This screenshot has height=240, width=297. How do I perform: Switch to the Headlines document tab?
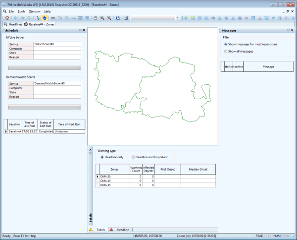pos(13,24)
